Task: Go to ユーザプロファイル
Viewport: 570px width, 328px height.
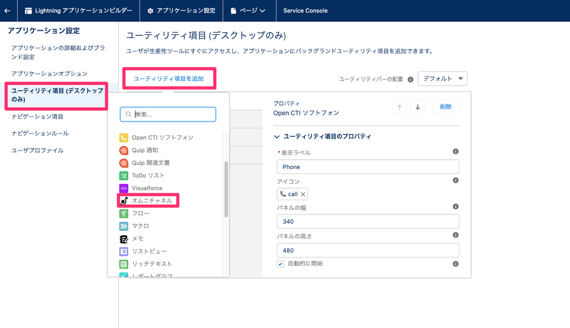Action: pyautogui.click(x=38, y=150)
